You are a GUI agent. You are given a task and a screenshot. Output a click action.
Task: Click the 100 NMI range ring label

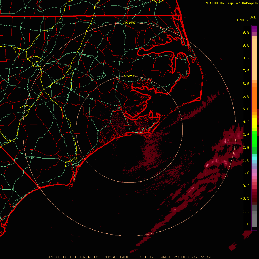tap(129, 23)
